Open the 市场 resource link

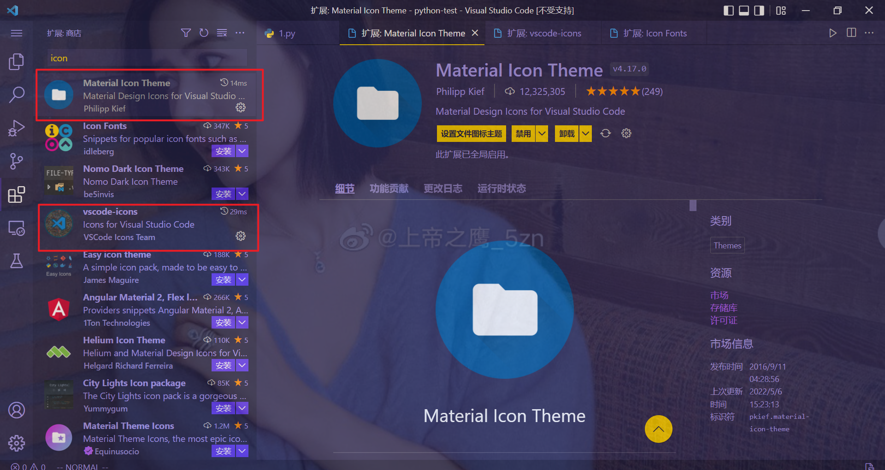(719, 295)
